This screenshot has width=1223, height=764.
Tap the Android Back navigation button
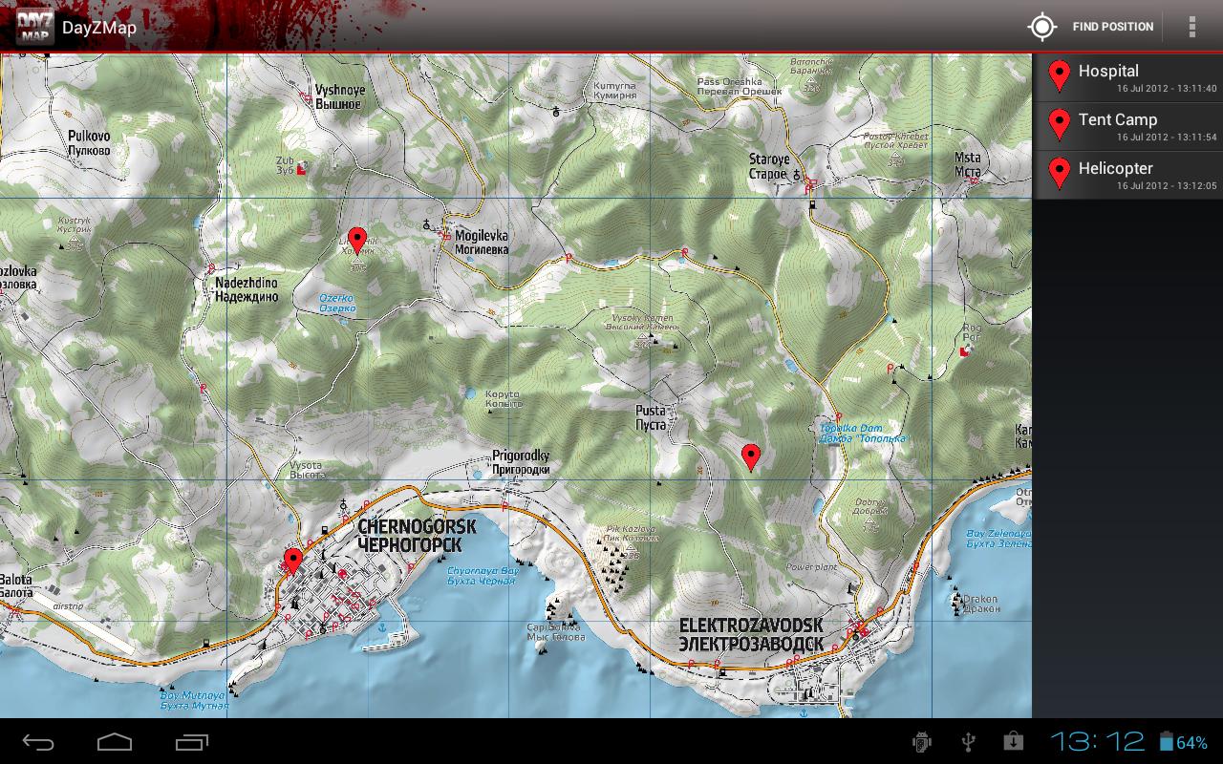click(39, 742)
